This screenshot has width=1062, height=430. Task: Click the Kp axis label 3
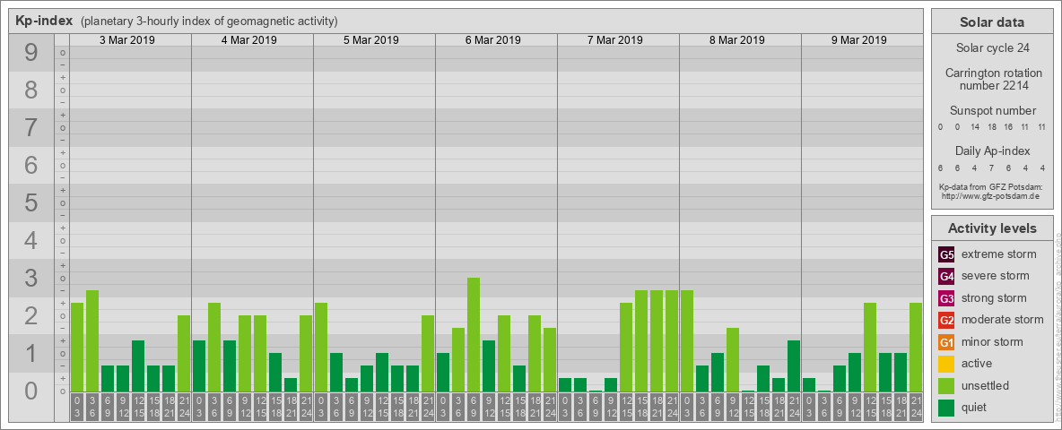(31, 278)
